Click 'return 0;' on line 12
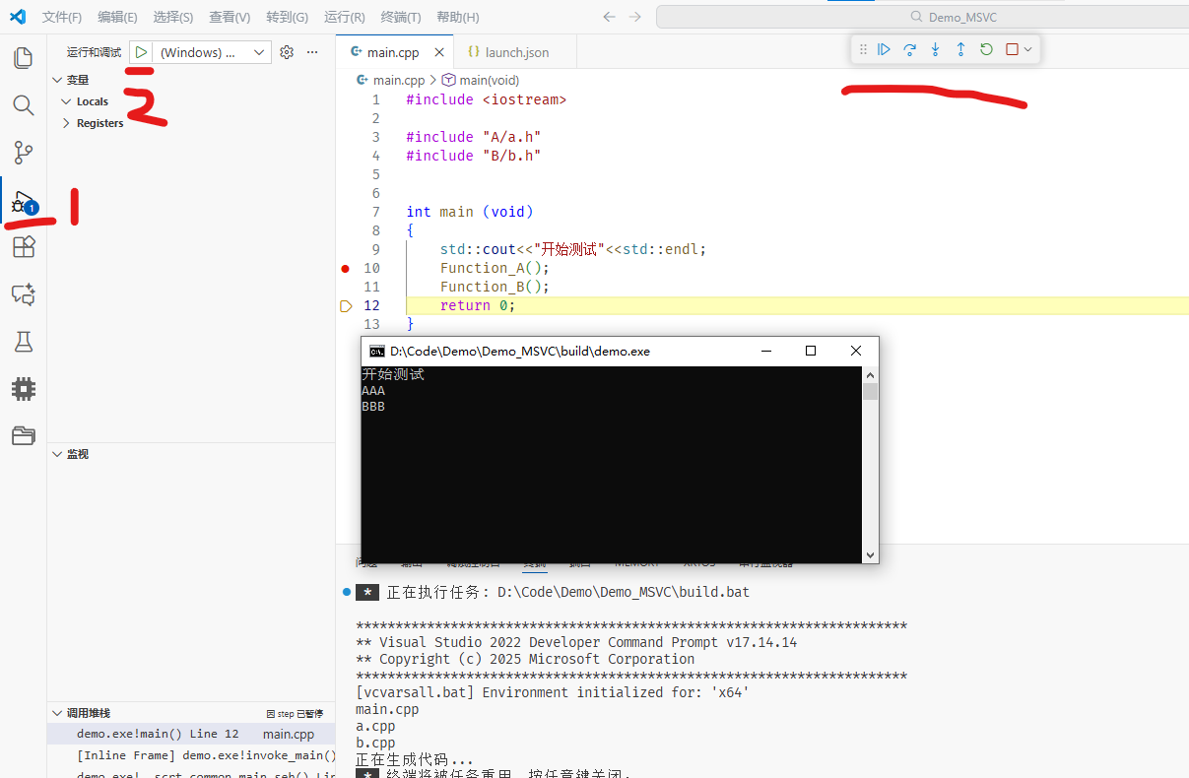 tap(478, 305)
